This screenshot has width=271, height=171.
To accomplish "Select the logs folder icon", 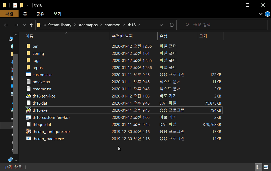I will 28,60.
